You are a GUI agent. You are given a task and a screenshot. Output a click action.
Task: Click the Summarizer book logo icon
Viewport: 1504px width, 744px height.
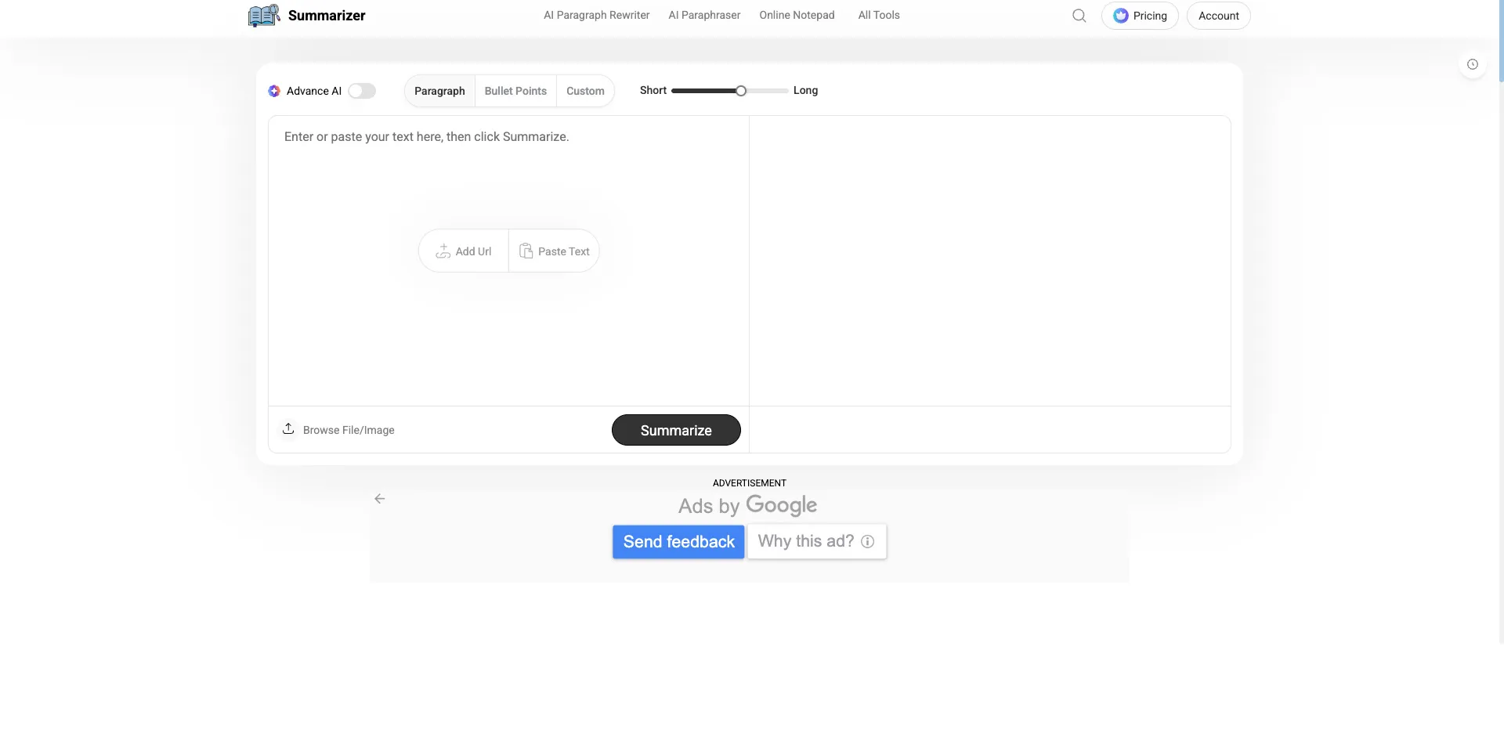(x=264, y=16)
